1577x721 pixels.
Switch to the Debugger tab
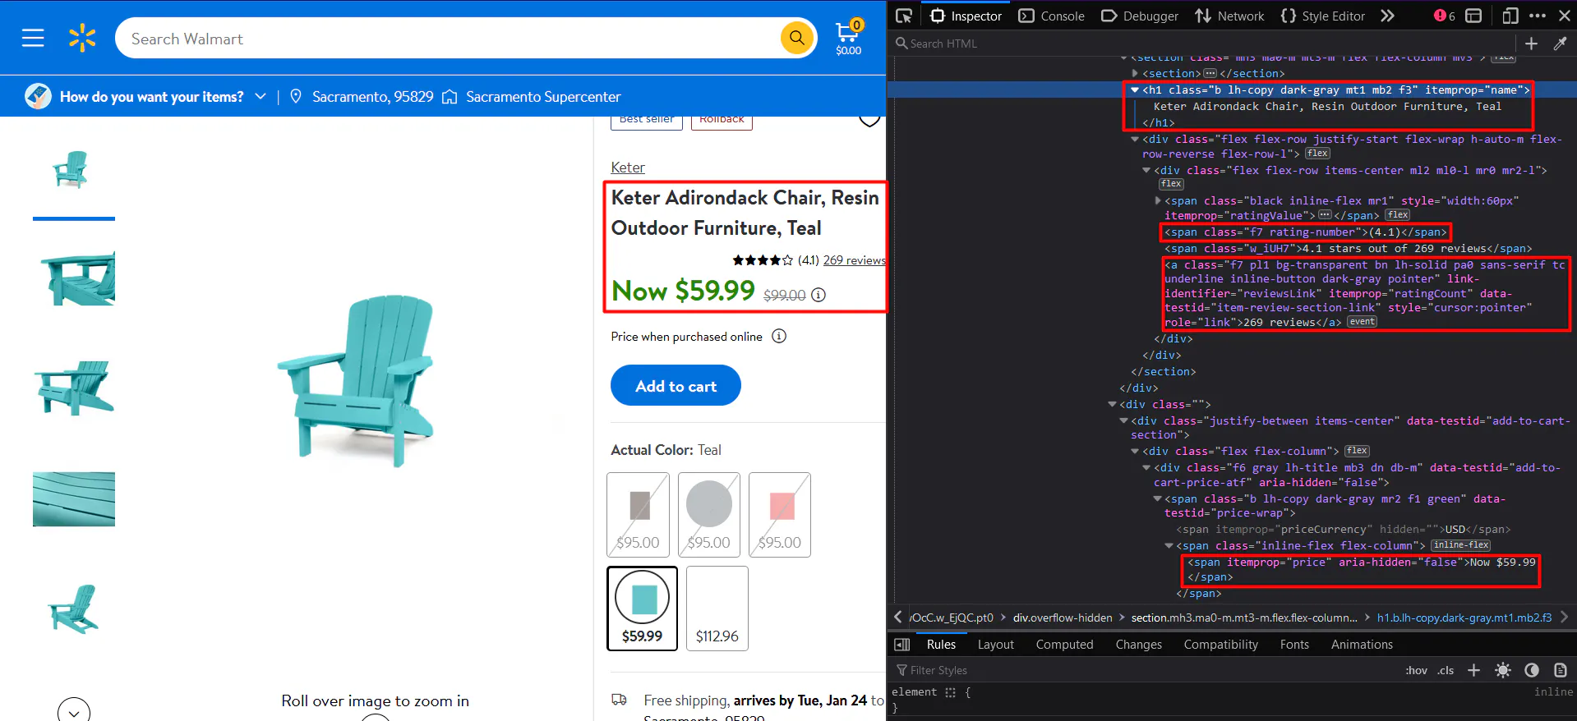click(1139, 16)
